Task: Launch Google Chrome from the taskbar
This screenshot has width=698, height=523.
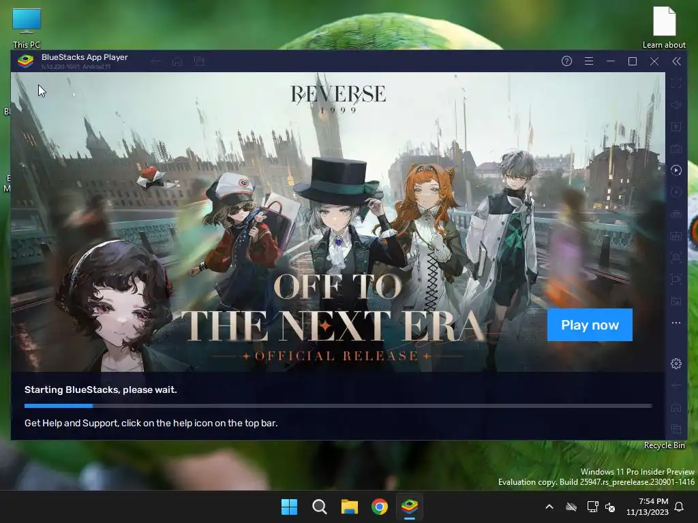Action: coord(379,507)
